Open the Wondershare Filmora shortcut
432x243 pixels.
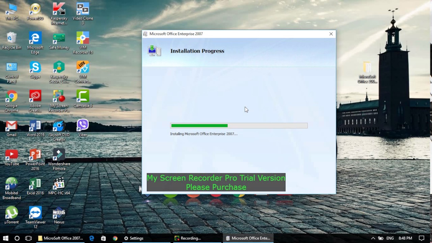(59, 159)
